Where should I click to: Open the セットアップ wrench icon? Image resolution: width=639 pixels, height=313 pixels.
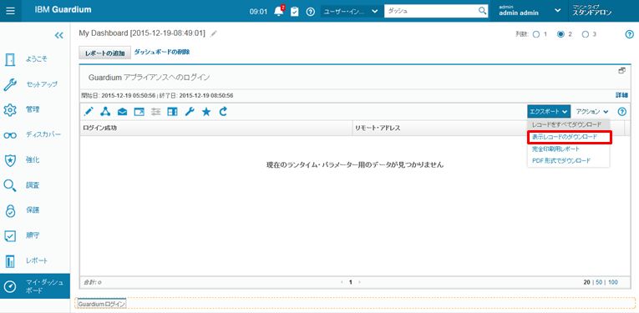10,84
